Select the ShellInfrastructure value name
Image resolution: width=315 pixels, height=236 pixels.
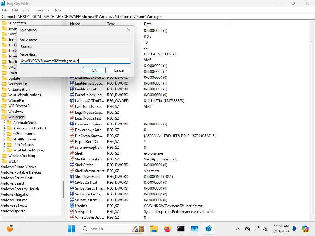90,171
